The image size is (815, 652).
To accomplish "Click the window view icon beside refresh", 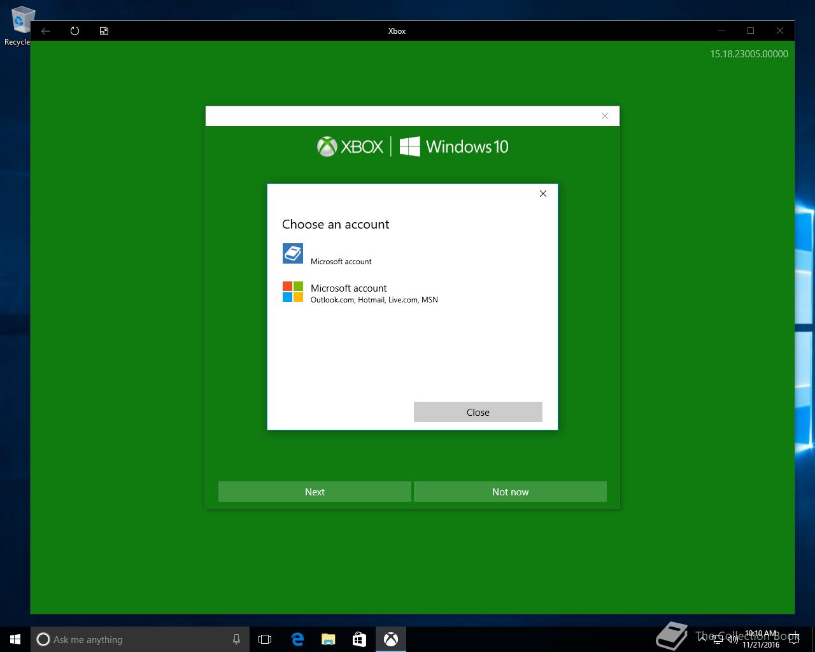I will [x=104, y=31].
